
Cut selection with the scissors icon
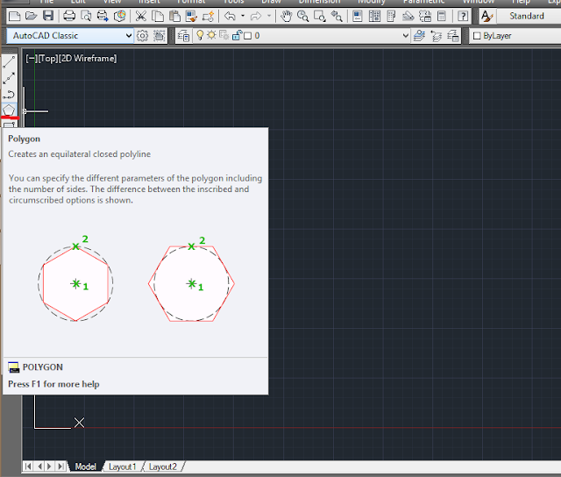[x=140, y=16]
